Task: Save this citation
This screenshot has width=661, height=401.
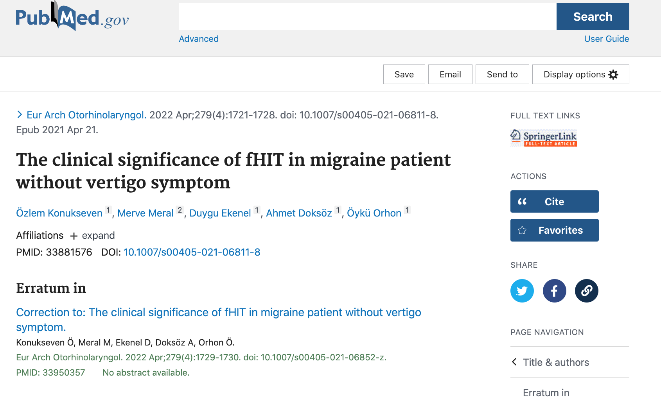Action: coord(404,75)
